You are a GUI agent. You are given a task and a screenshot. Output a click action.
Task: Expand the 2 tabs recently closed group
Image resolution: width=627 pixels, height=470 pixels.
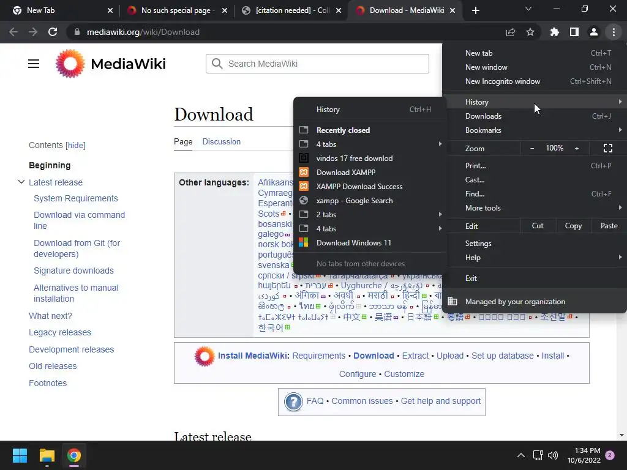[x=370, y=215]
